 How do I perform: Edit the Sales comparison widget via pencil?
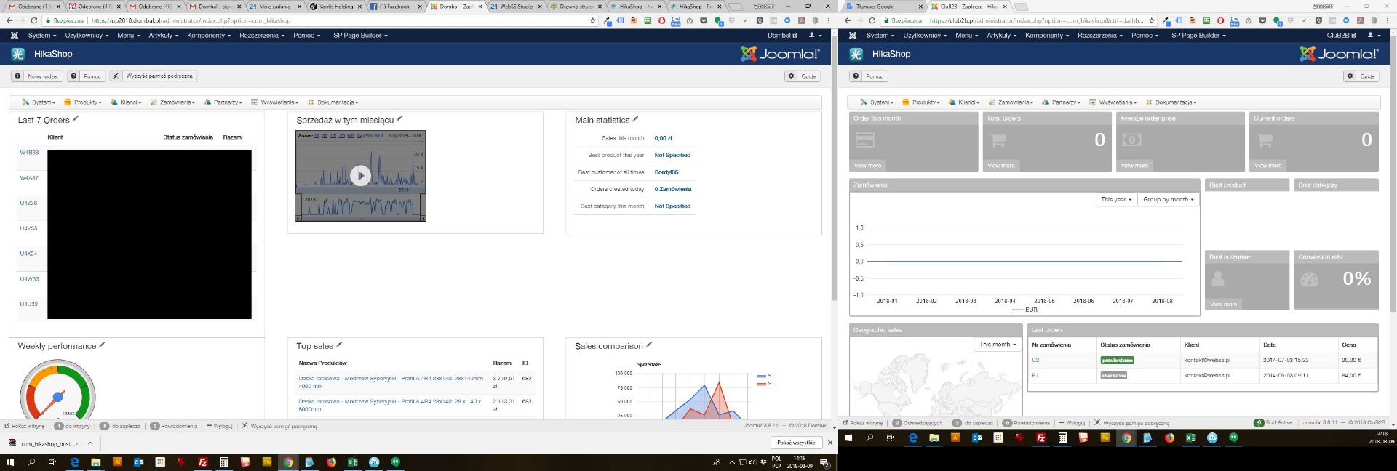tap(649, 345)
